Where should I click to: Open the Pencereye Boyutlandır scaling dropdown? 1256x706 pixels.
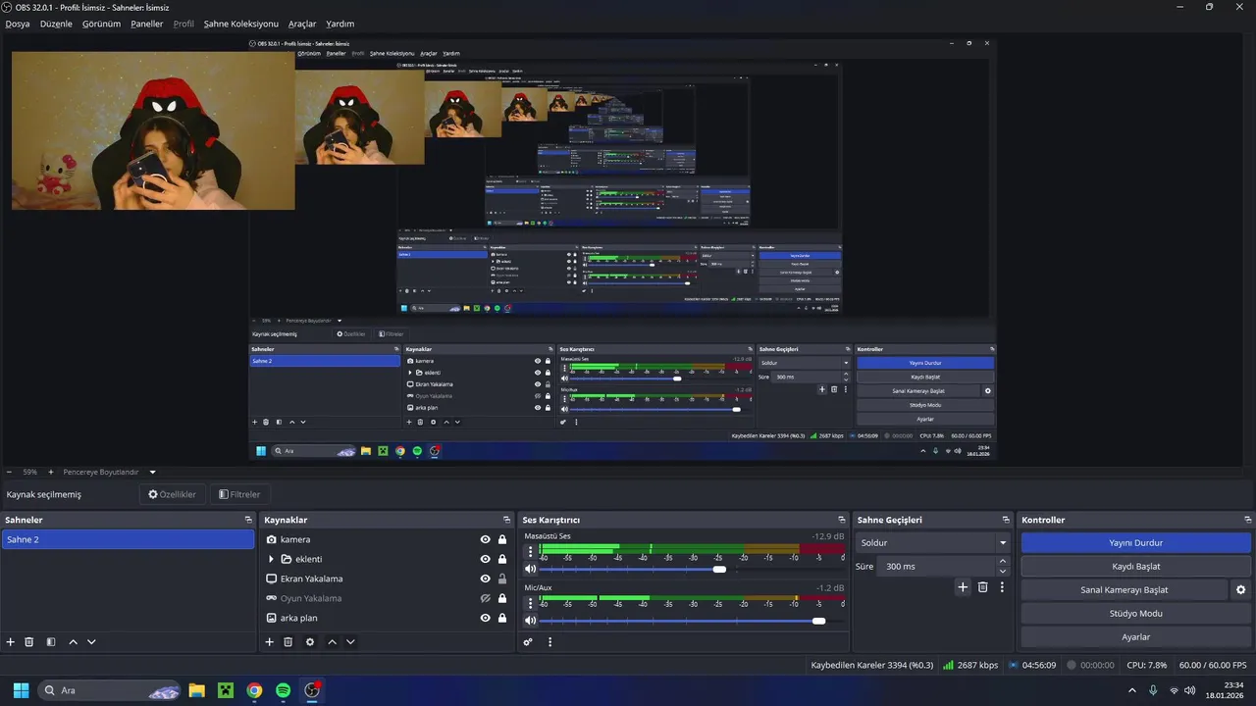110,472
